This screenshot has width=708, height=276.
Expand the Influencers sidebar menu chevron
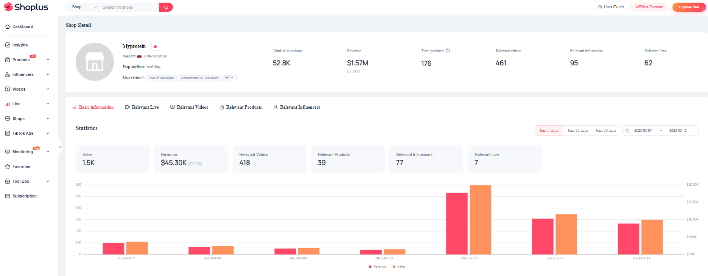click(48, 74)
